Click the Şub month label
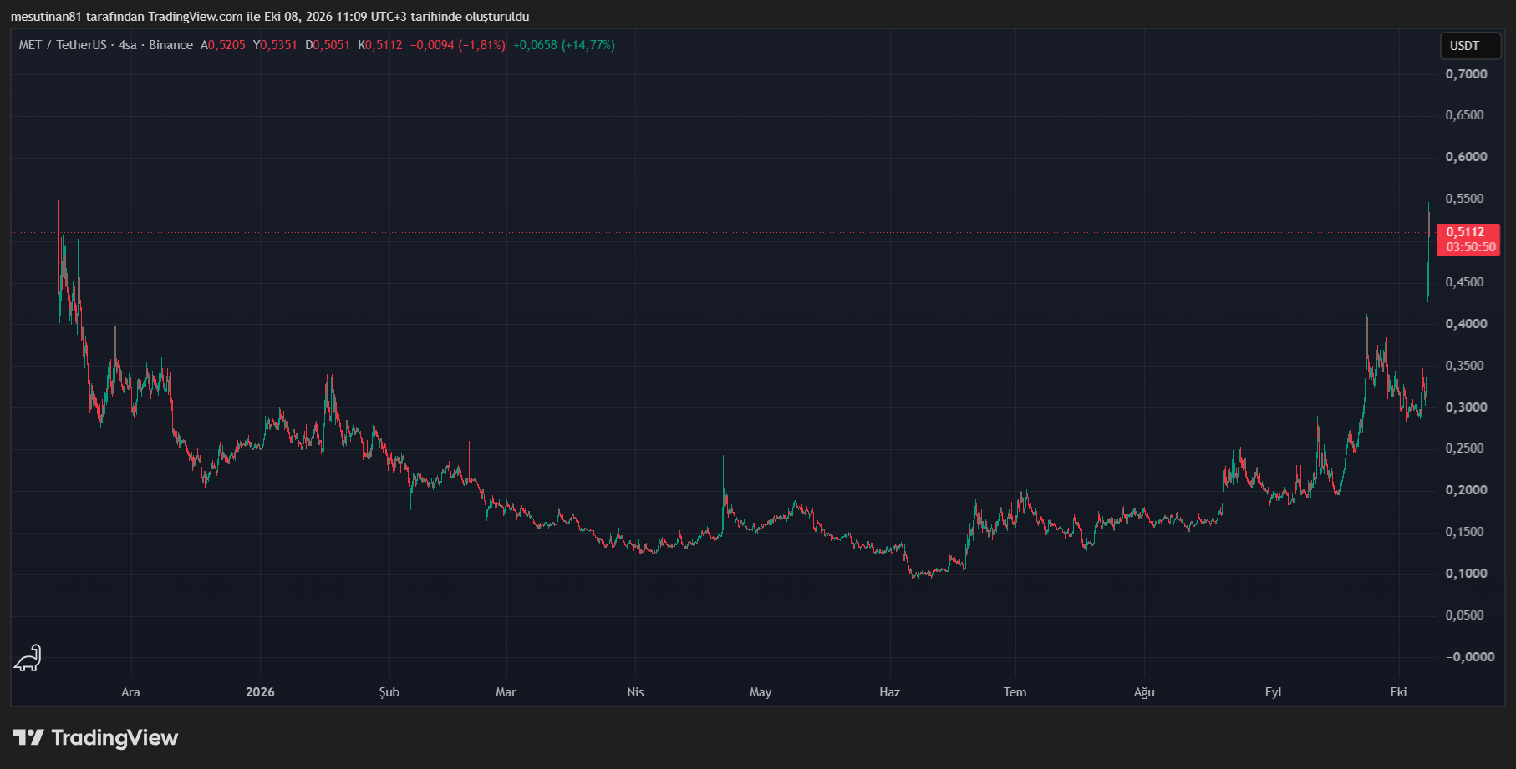Image resolution: width=1516 pixels, height=769 pixels. (x=389, y=692)
